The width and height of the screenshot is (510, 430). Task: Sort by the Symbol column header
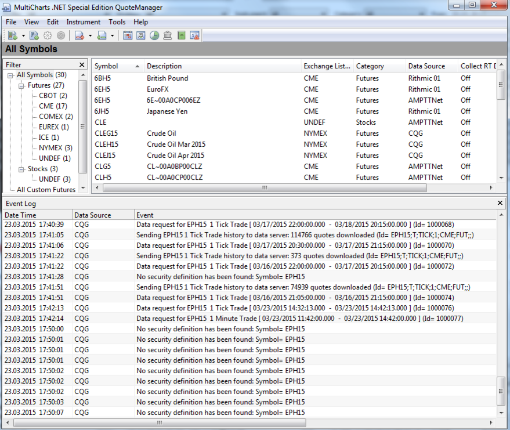[x=117, y=66]
